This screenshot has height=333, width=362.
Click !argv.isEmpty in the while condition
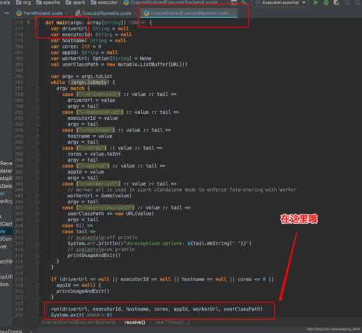click(x=89, y=83)
